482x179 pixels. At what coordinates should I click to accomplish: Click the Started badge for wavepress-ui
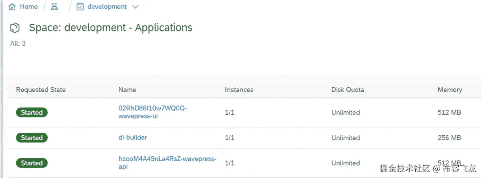coord(32,113)
